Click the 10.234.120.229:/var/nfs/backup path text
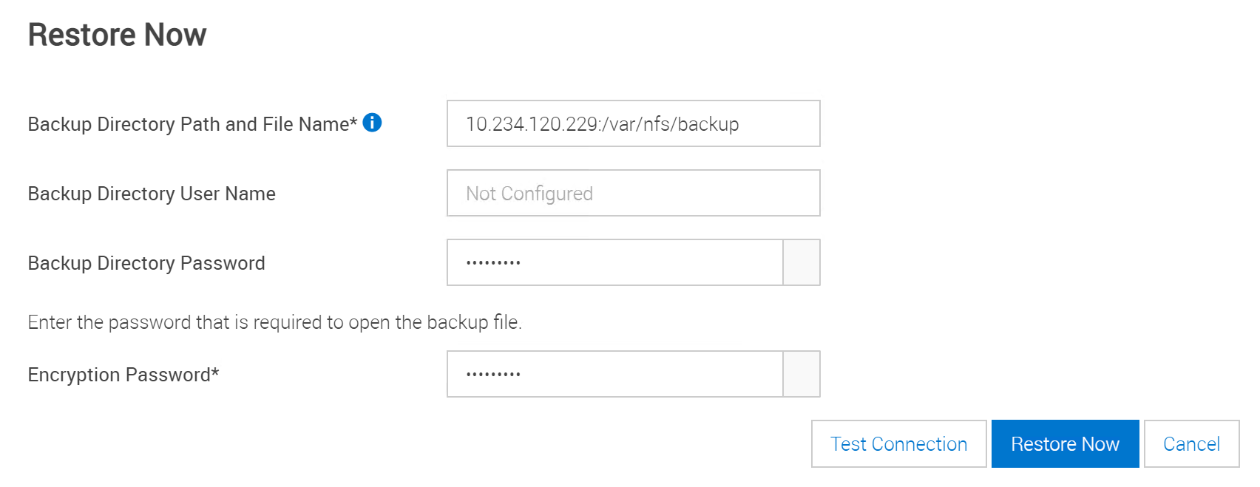 click(x=602, y=124)
